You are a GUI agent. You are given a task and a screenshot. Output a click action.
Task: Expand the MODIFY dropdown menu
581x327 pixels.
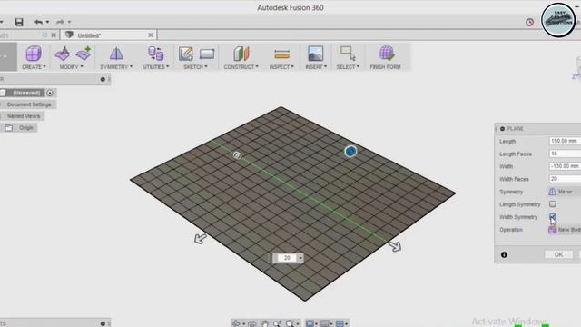(x=71, y=67)
